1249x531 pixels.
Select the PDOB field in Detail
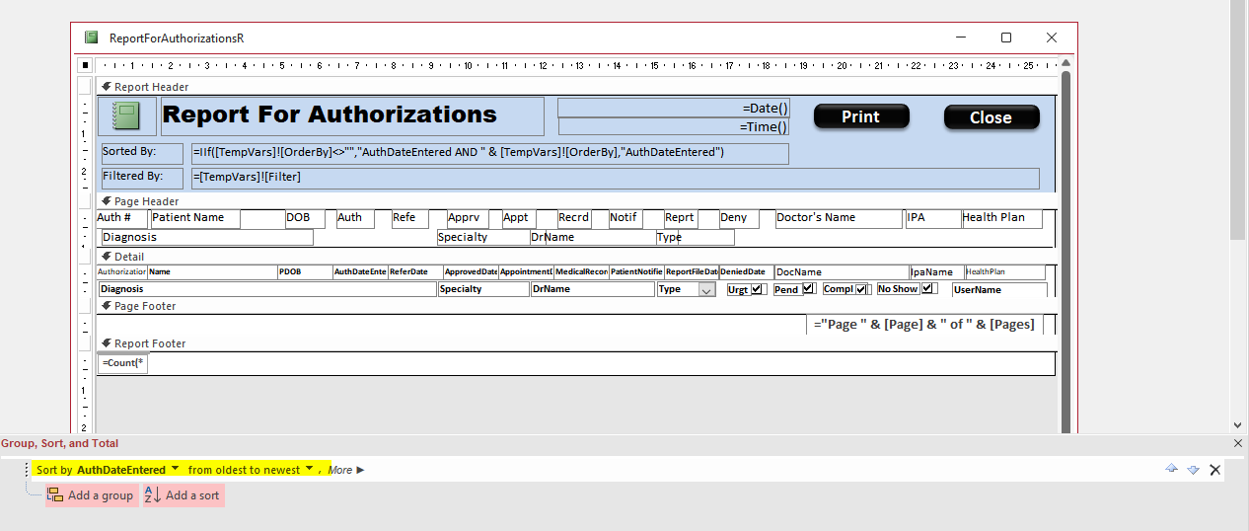click(305, 271)
